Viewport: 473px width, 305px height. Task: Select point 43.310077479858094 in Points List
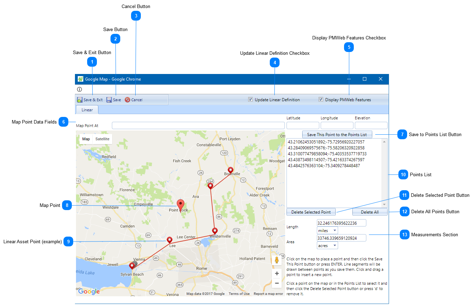[x=327, y=154]
